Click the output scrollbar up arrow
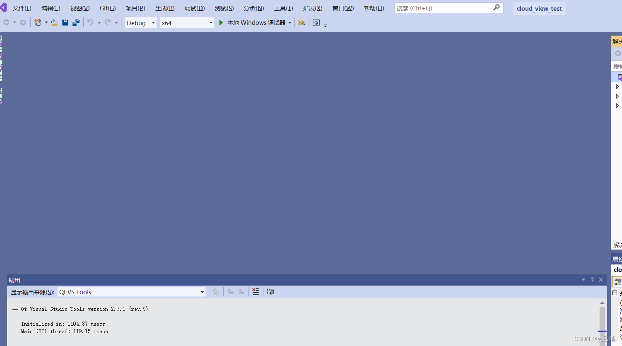622x346 pixels. tap(603, 303)
